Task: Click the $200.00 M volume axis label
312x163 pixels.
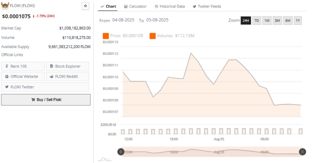Action: 108,125
